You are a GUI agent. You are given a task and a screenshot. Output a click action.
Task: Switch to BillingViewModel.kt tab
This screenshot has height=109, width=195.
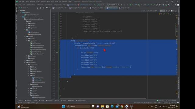[x=97, y=8]
